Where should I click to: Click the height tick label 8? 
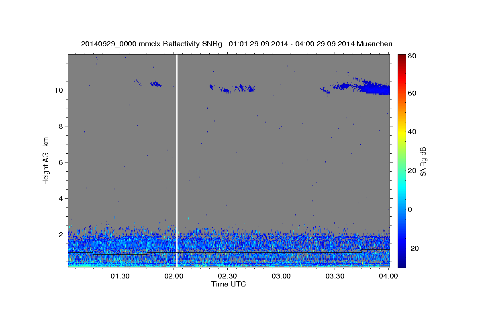click(61, 126)
